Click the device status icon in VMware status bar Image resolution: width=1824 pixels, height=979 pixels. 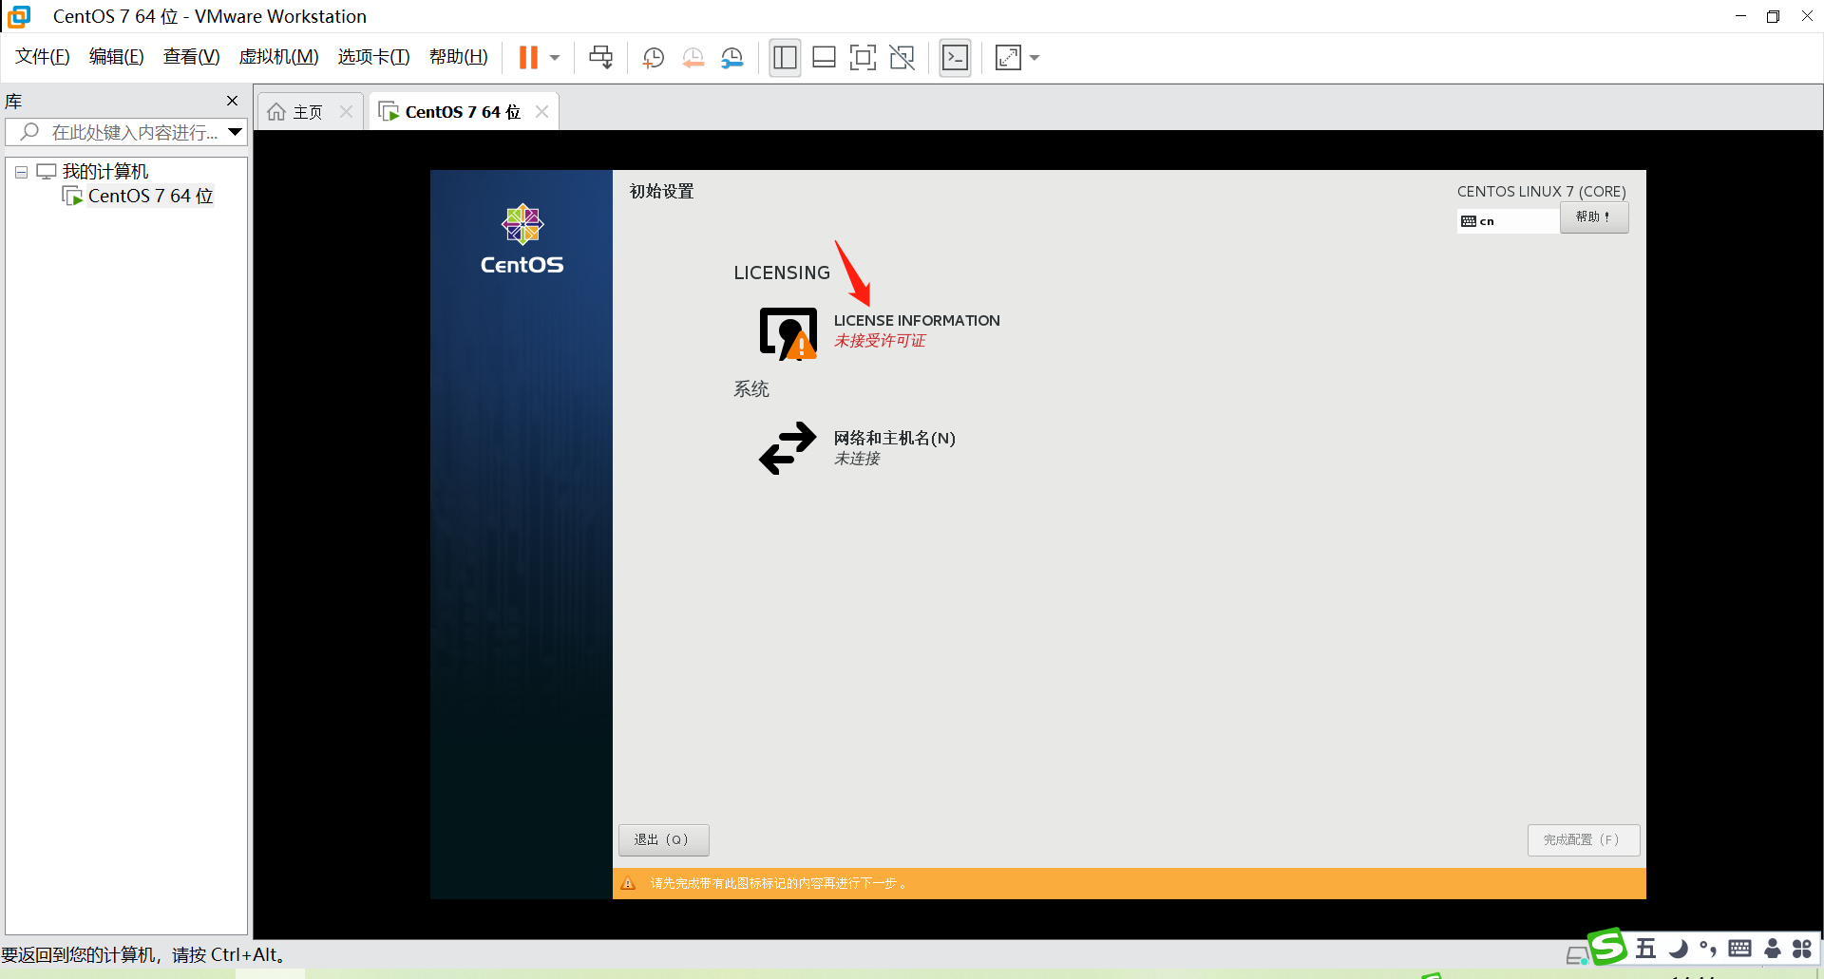point(1577,955)
